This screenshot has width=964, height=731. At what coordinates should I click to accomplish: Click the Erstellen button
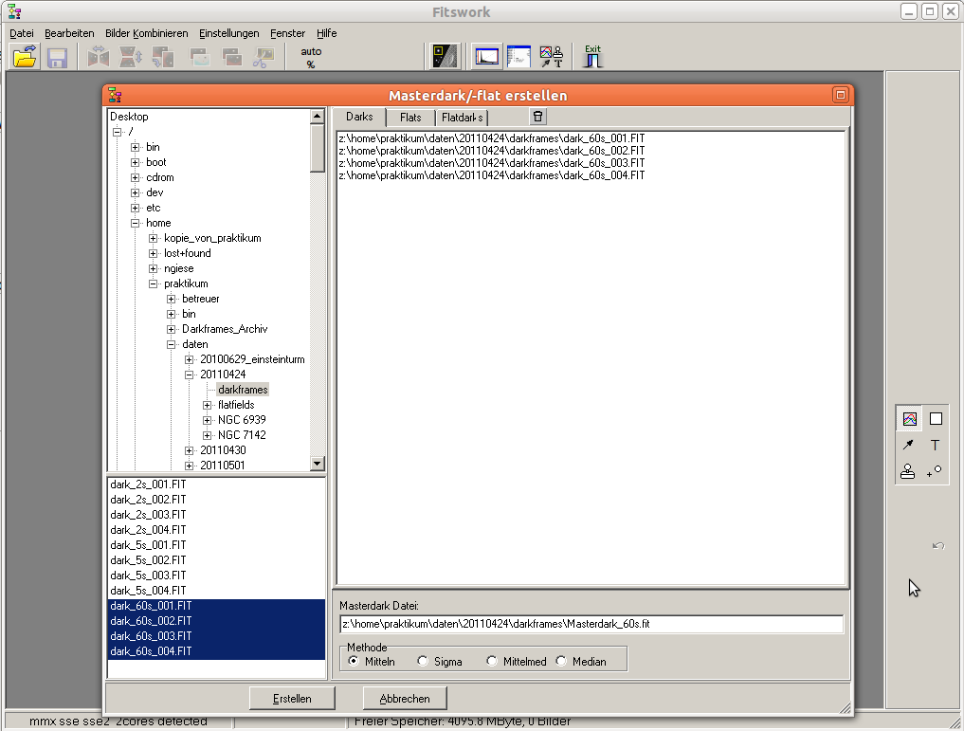tap(292, 698)
